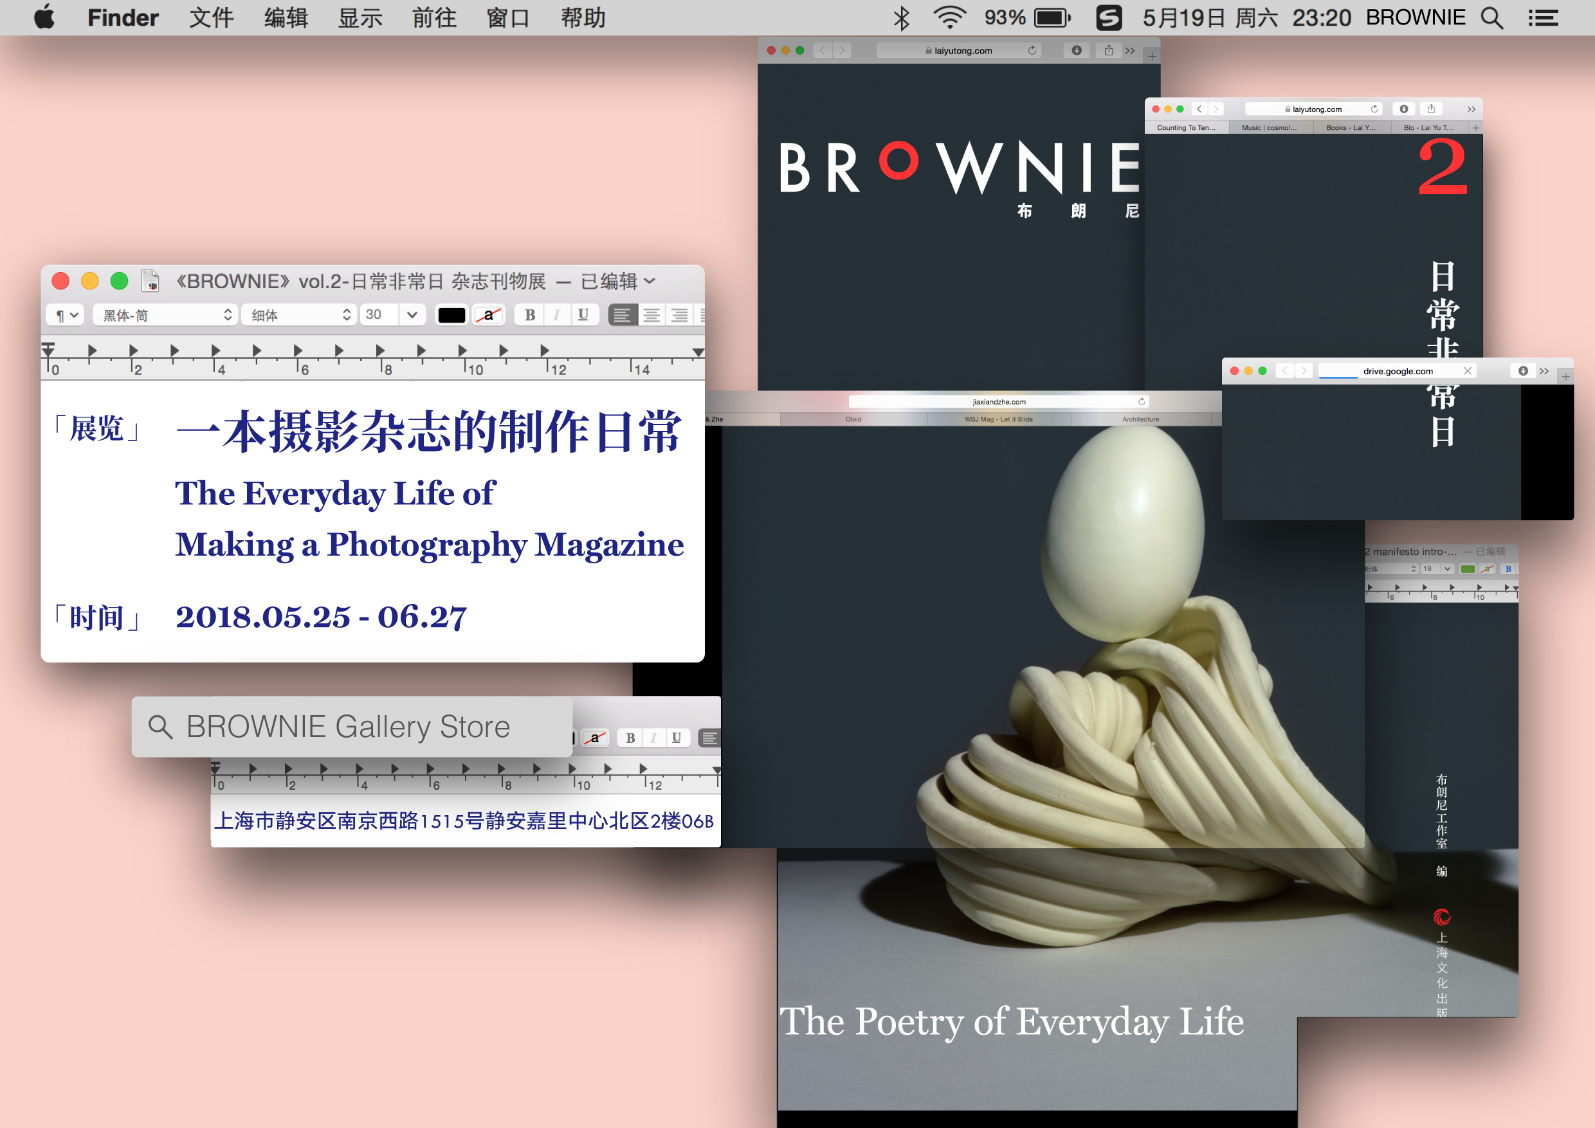Click the laiyutong.com address bar in the back Safari window
Viewport: 1595px width, 1128px height.
(x=959, y=50)
